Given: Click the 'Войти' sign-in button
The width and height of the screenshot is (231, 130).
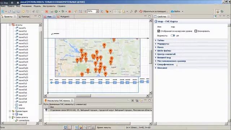Looking at the screenshot, I should pyautogui.click(x=176, y=11).
